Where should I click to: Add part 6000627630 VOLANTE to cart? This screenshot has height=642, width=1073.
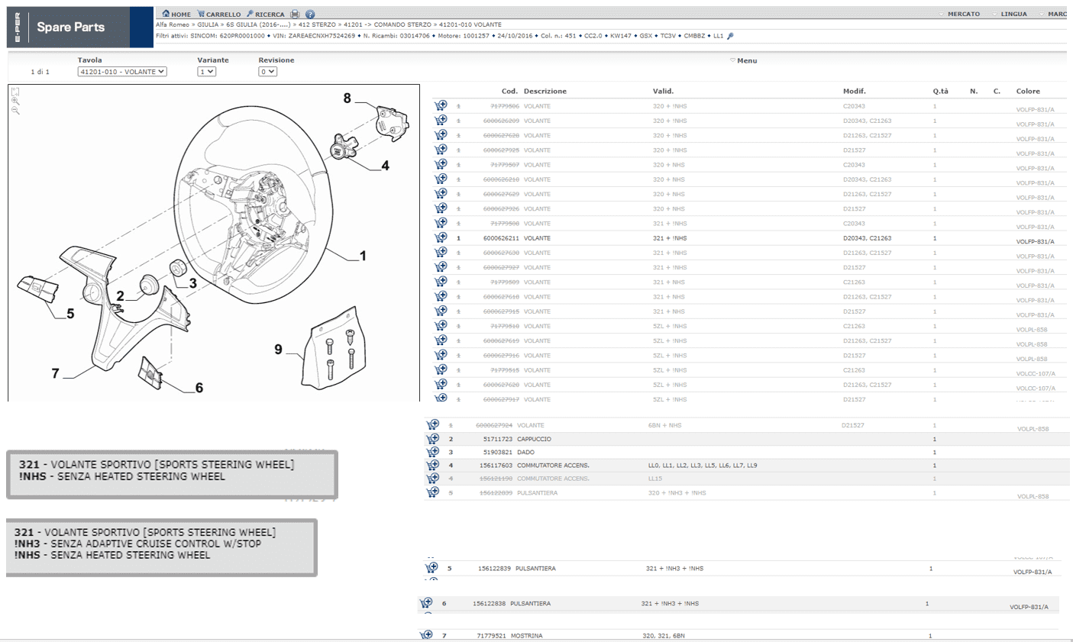point(441,253)
